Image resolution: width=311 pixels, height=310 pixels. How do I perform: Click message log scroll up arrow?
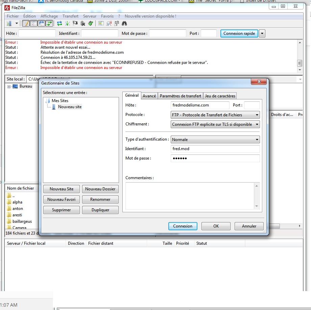coord(300,43)
